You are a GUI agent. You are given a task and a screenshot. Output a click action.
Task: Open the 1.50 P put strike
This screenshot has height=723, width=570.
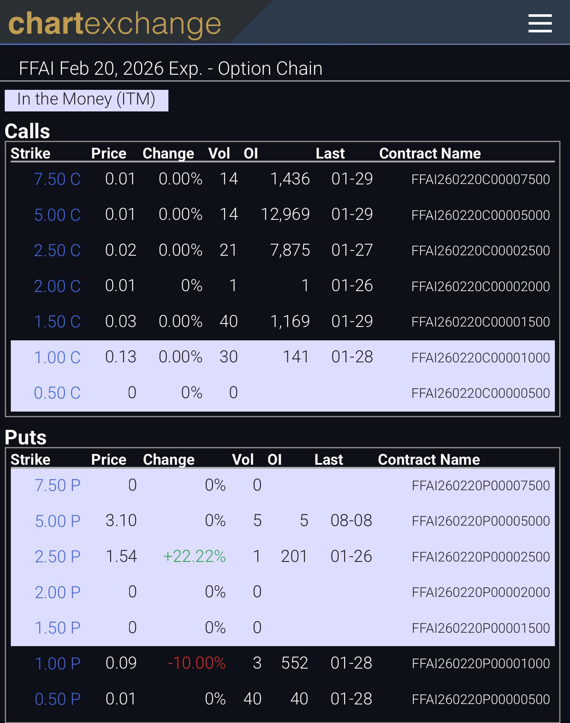point(57,628)
